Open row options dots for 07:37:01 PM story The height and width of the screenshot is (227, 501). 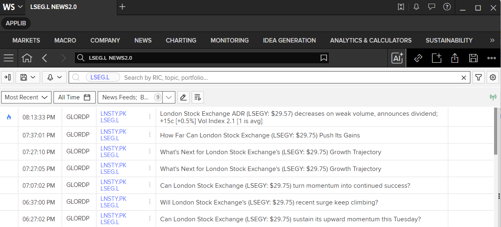pos(150,135)
